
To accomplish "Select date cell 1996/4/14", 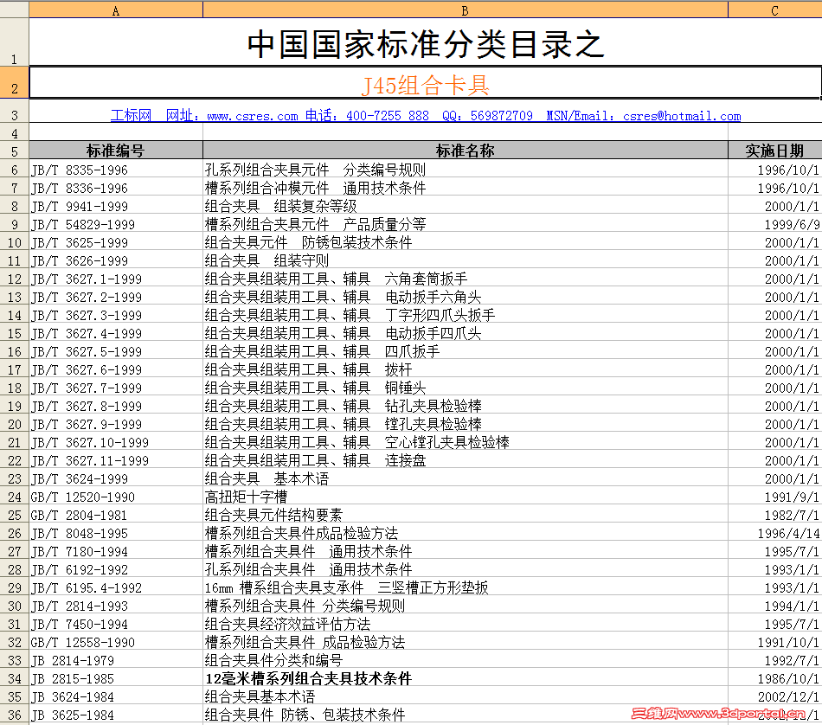I will [x=774, y=533].
